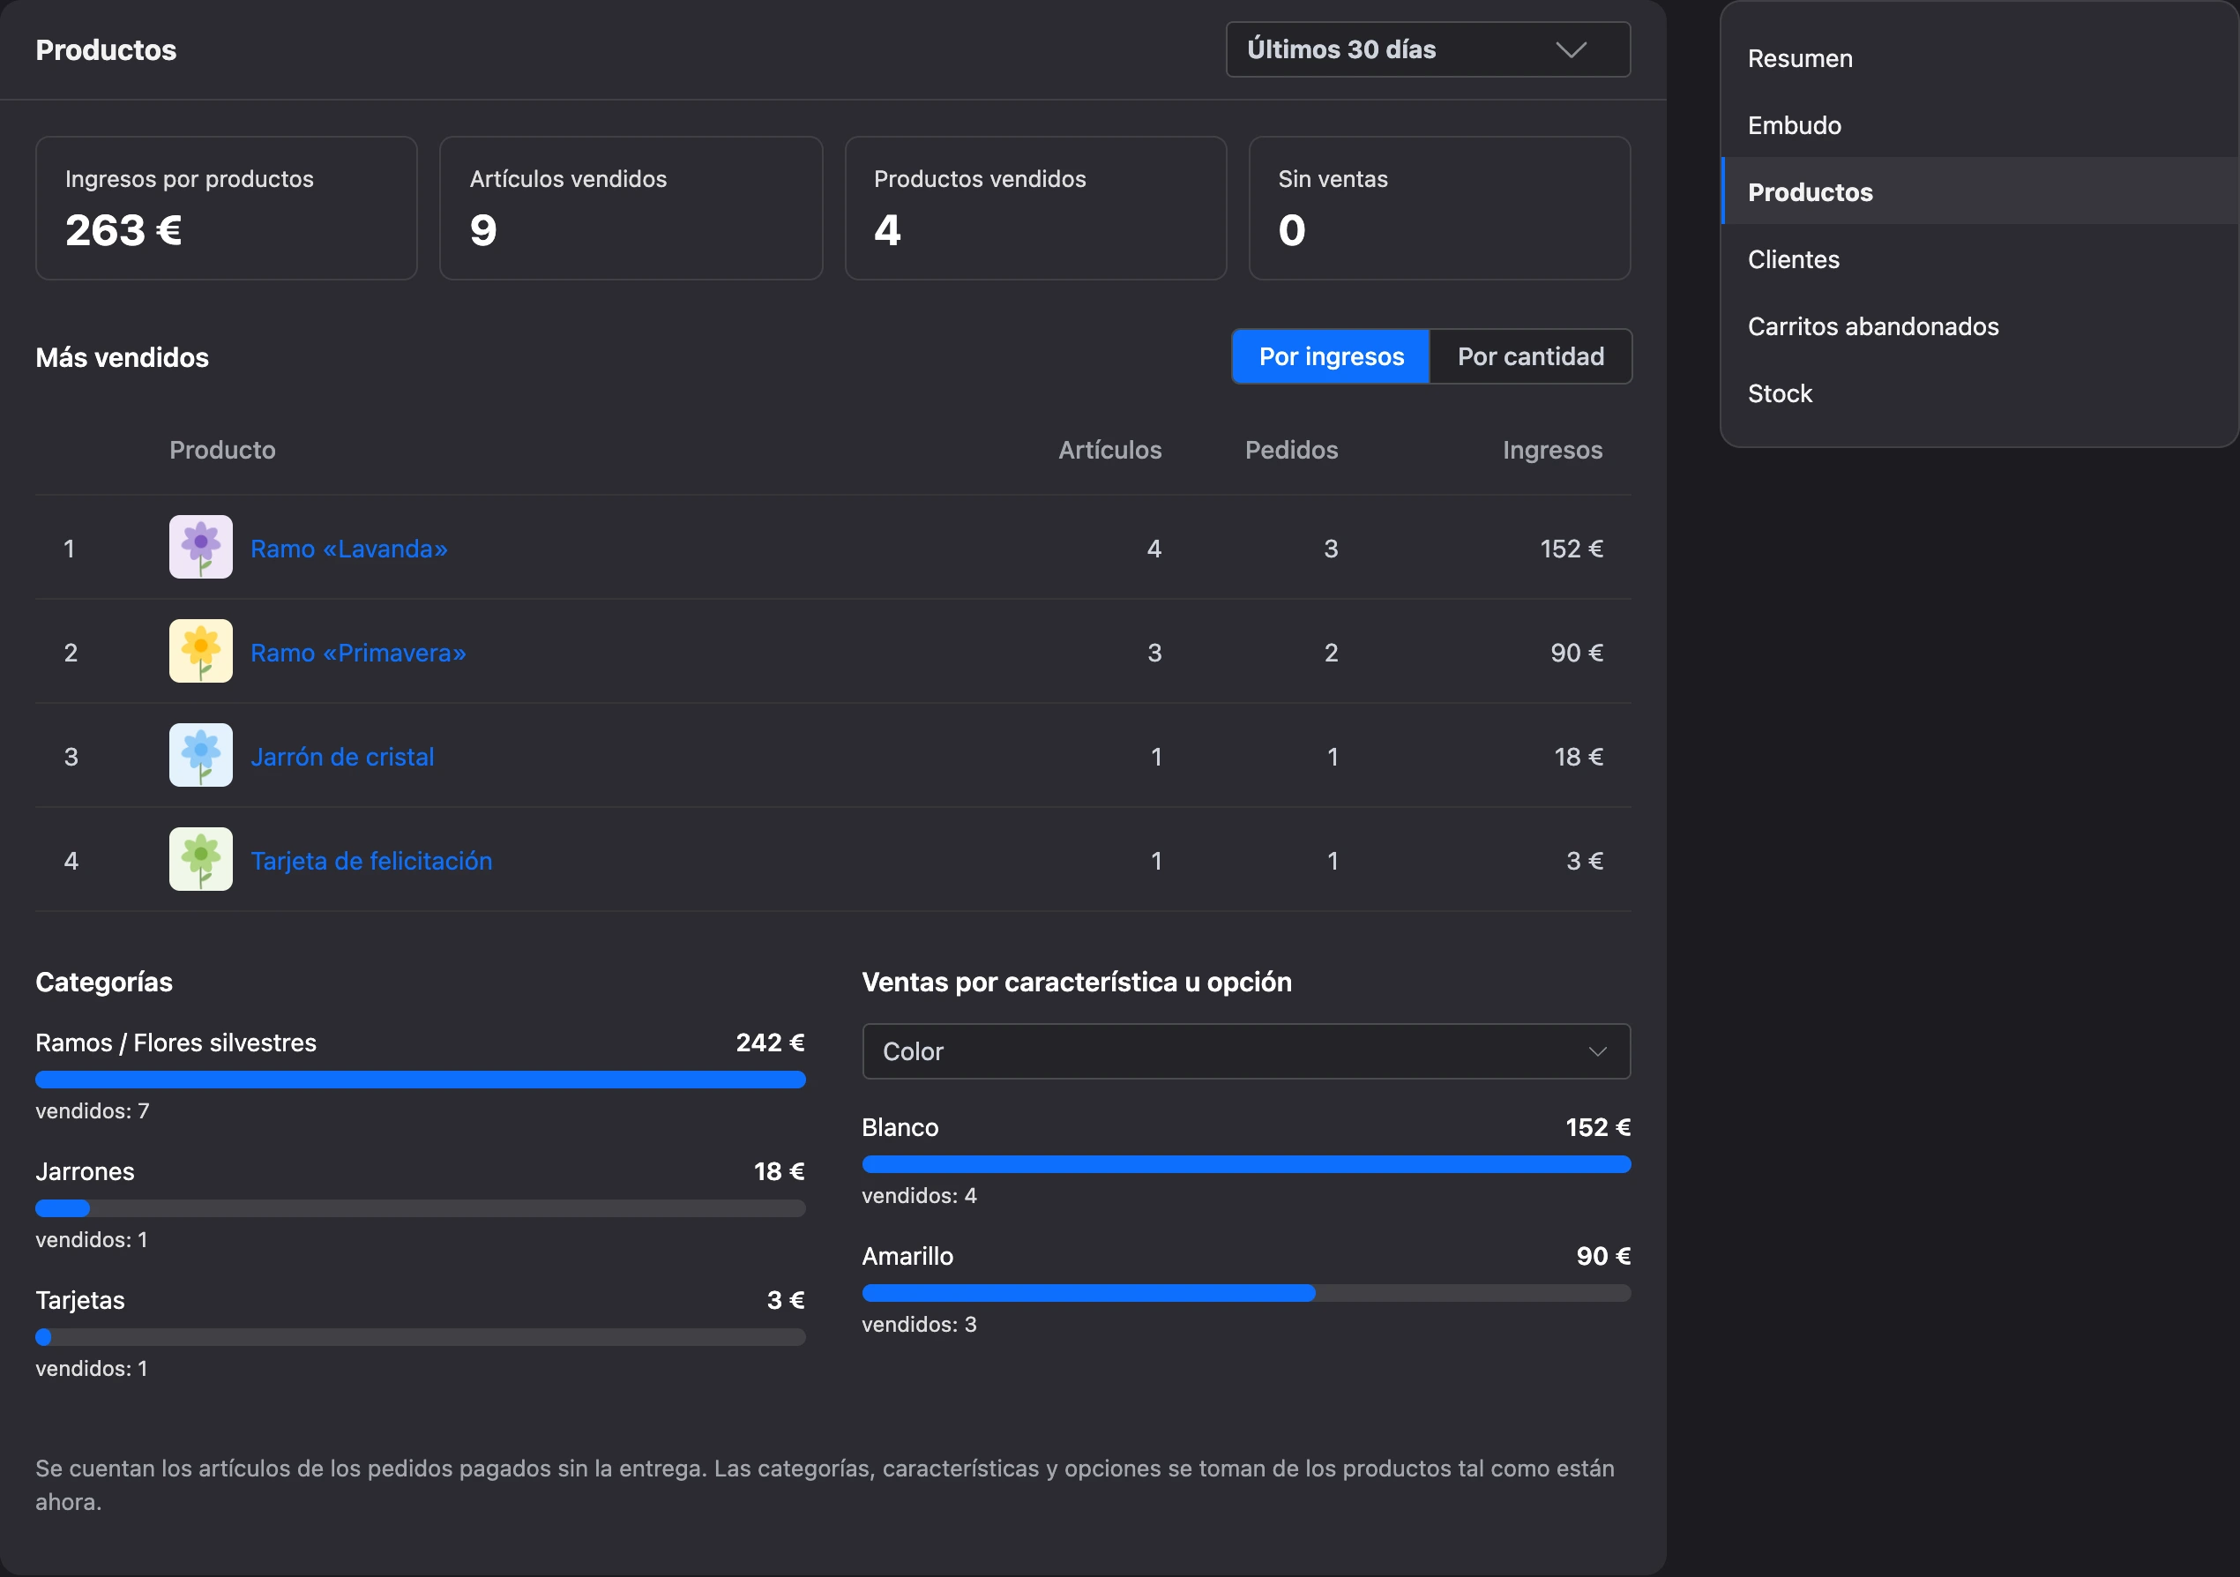Screen dimensions: 2240x1577
Task: Click the green flower icon for Tarjeta de felicitación
Action: click(201, 860)
